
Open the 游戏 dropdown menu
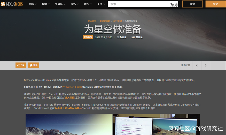[33, 4]
